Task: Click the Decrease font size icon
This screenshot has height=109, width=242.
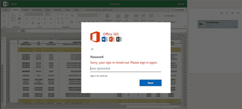Action: 51,23
